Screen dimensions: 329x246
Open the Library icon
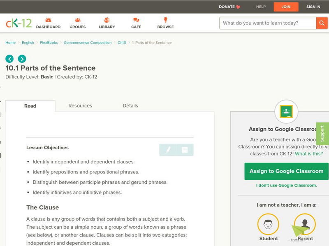tap(107, 20)
